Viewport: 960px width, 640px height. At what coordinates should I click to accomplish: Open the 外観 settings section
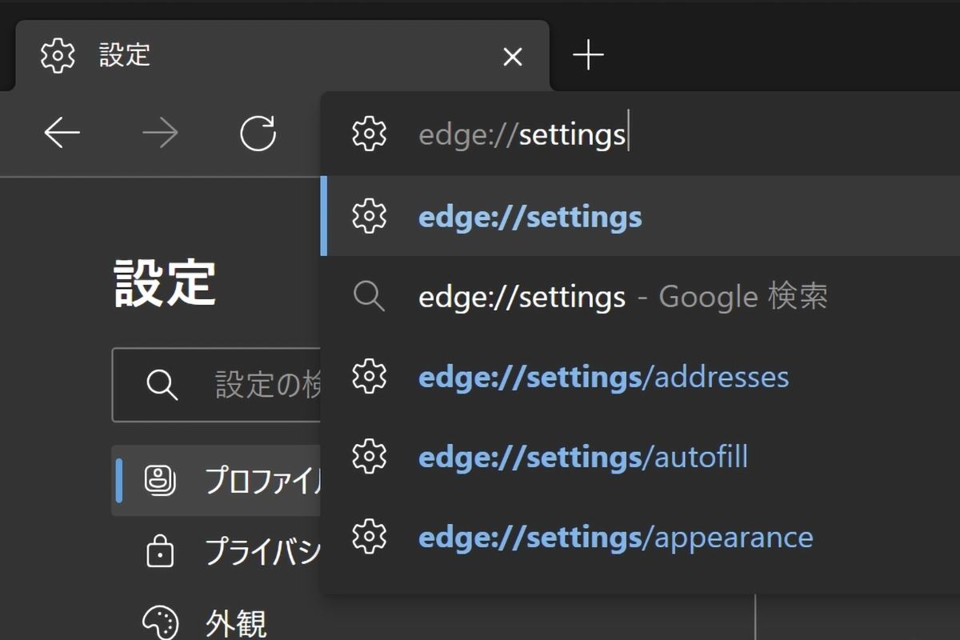tap(217, 622)
